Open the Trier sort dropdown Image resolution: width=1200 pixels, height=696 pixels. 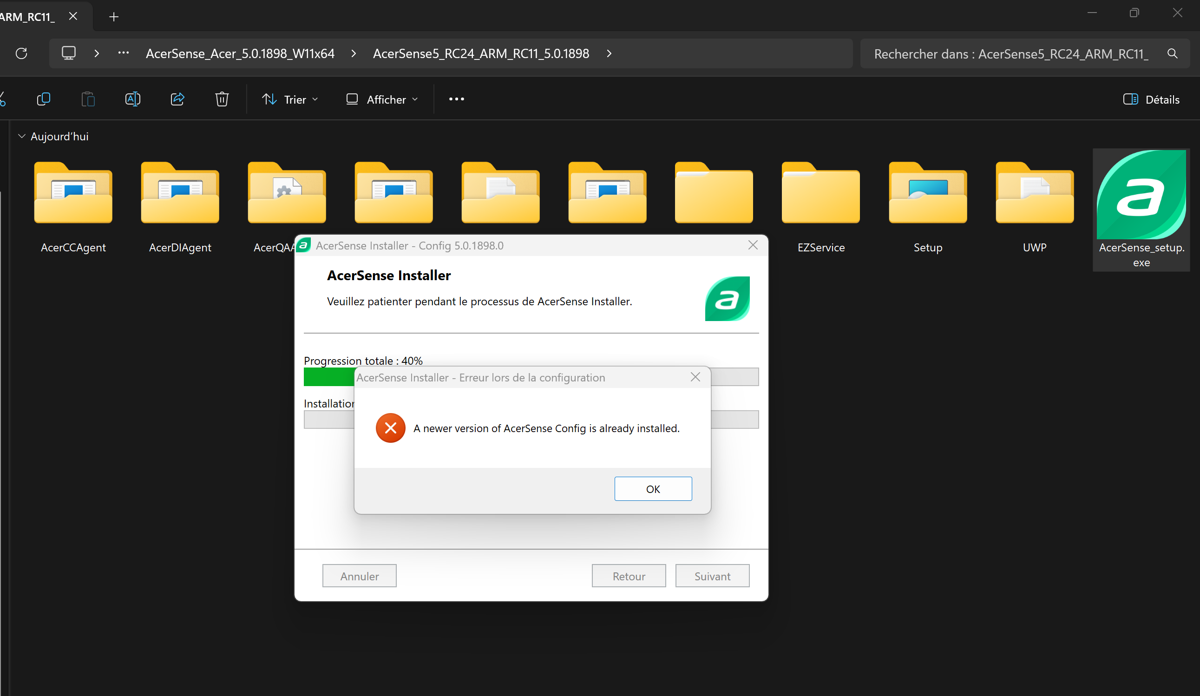coord(290,99)
